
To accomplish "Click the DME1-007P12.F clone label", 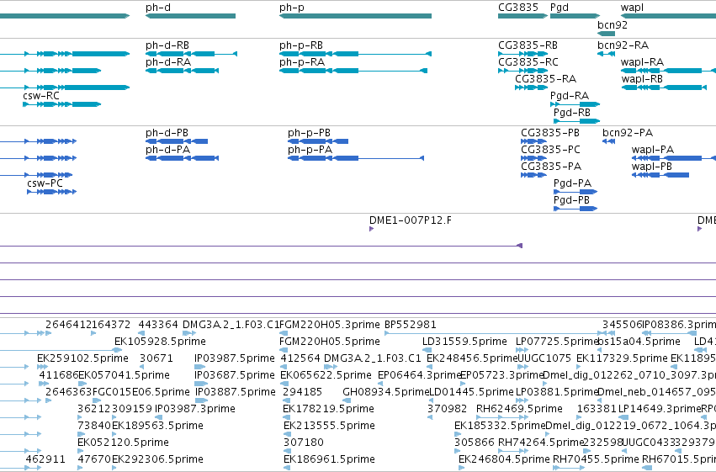I will pos(410,220).
